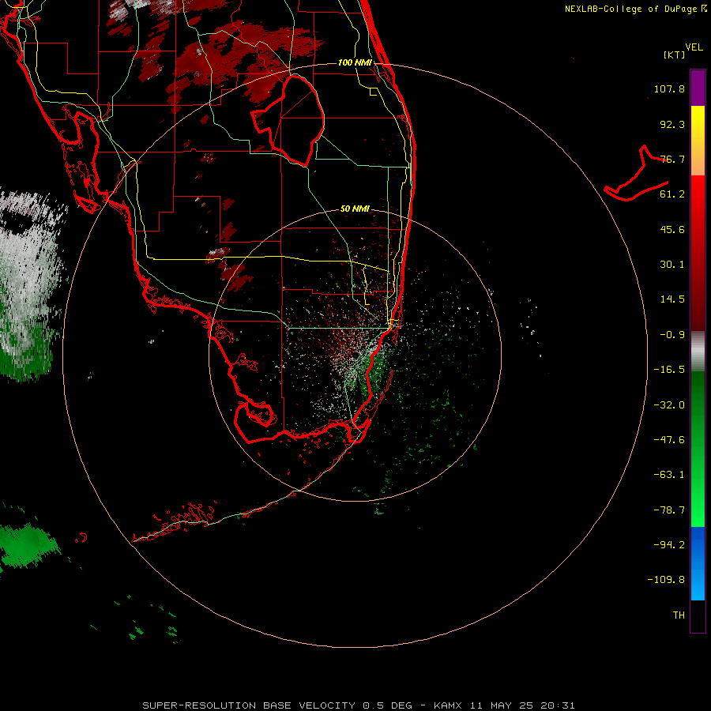711x711 pixels.
Task: Click the -78.7 velocity scale value
Action: (x=669, y=510)
